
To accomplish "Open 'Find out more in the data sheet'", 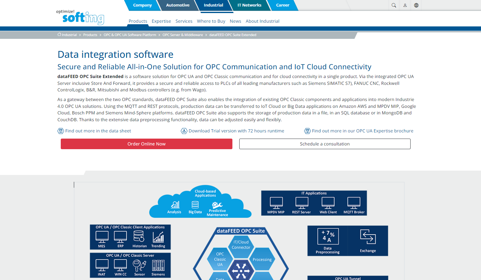I will (98, 131).
